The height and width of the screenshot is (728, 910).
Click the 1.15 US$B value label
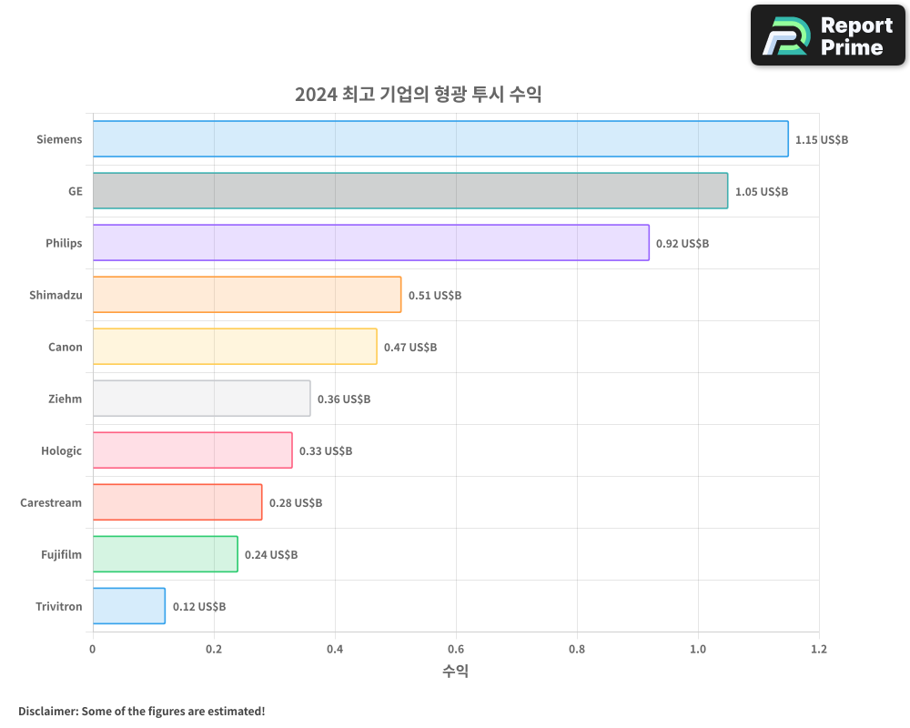point(822,139)
